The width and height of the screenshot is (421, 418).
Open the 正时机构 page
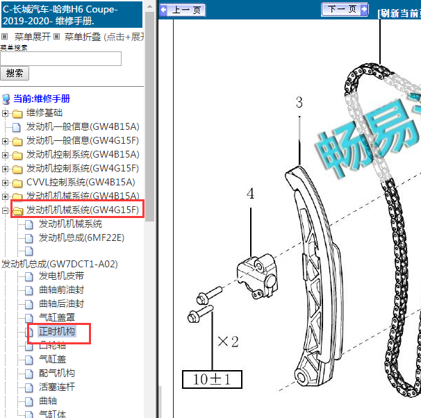tap(57, 332)
